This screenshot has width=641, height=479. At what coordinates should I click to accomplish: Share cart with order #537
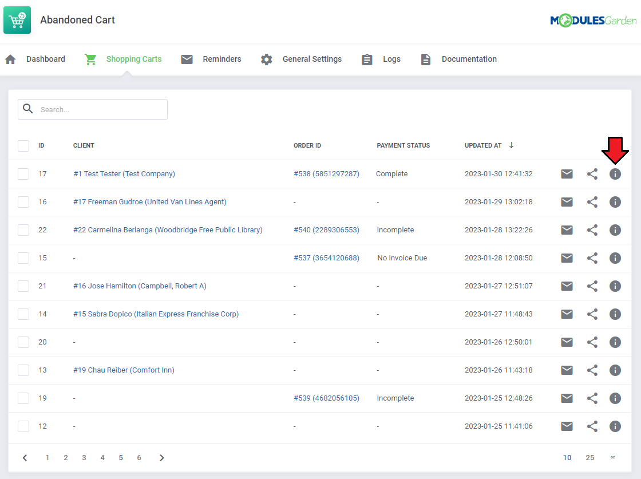pos(592,258)
